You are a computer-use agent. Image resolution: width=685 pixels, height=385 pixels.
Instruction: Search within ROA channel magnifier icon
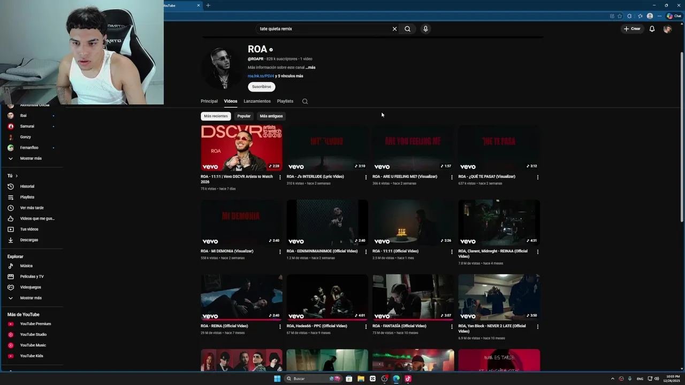305,101
